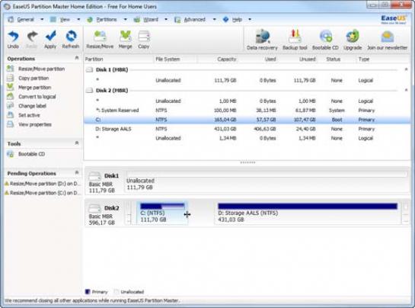Click the Primary legend color swatch
Image resolution: width=415 pixels, height=308 pixels.
click(x=88, y=291)
